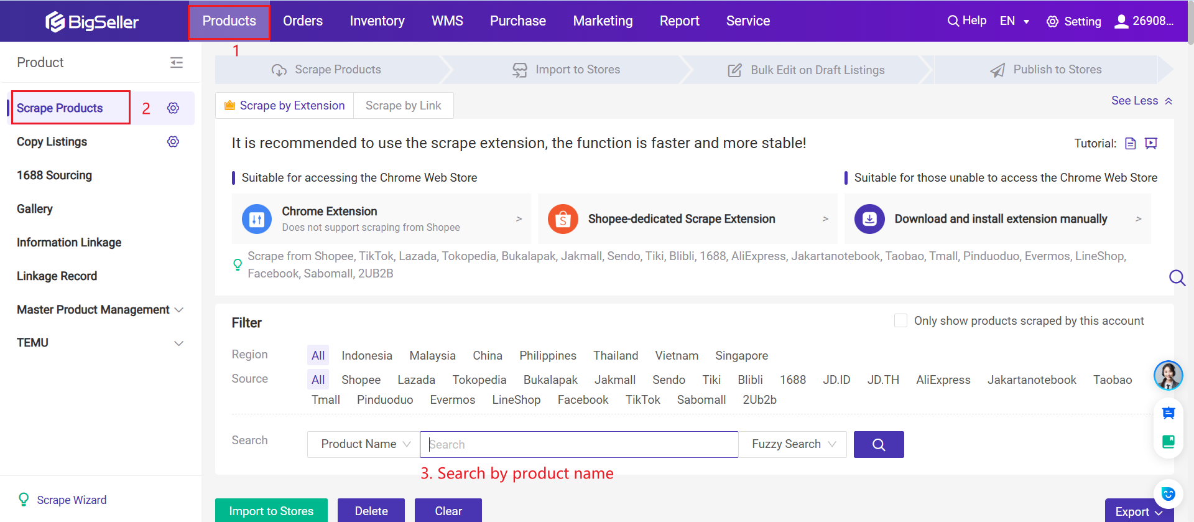Filter region by Vietnam

677,355
